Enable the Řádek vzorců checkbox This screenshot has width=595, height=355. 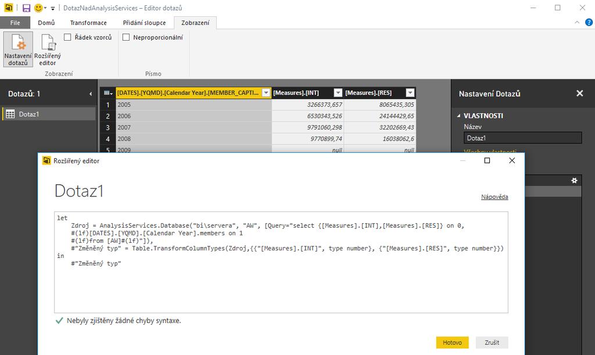tap(67, 37)
